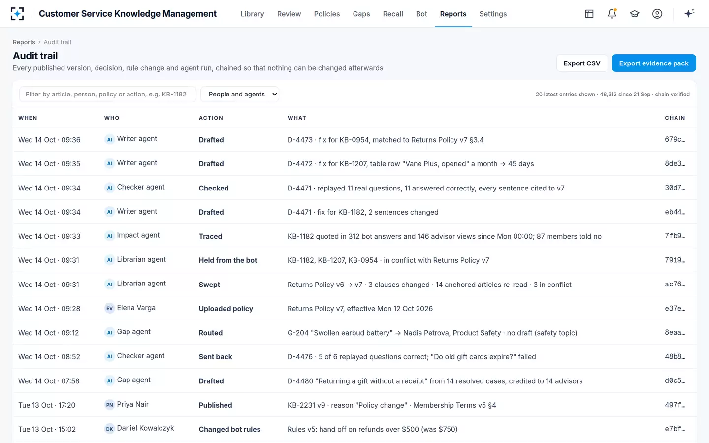Select the Gaps tab
709x443 pixels.
click(x=361, y=14)
